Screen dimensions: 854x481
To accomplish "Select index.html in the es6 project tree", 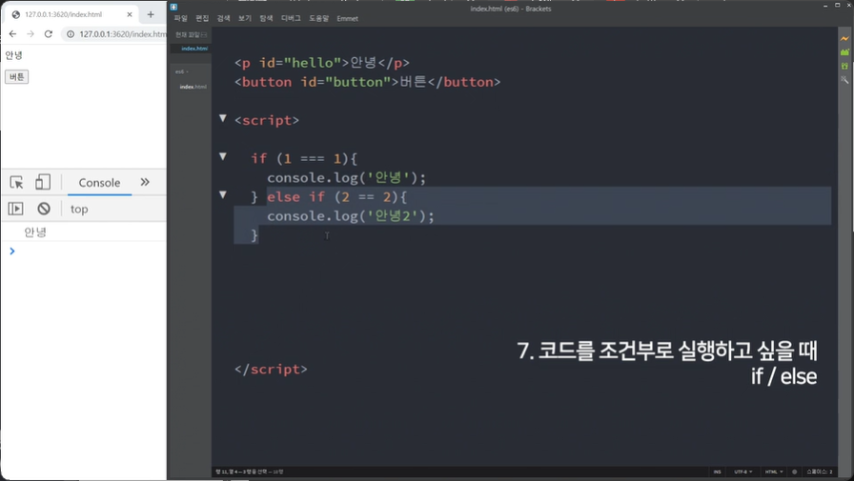I will pyautogui.click(x=193, y=87).
